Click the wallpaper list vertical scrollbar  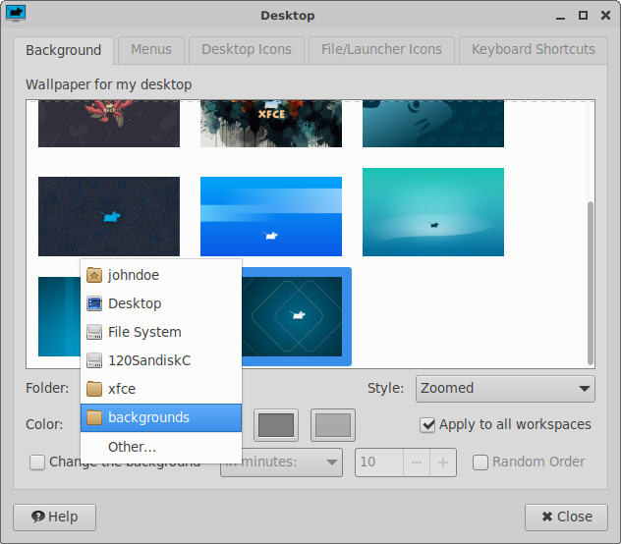pos(591,283)
